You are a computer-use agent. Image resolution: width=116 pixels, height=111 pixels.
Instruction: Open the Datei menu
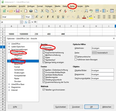(x=4, y=6)
